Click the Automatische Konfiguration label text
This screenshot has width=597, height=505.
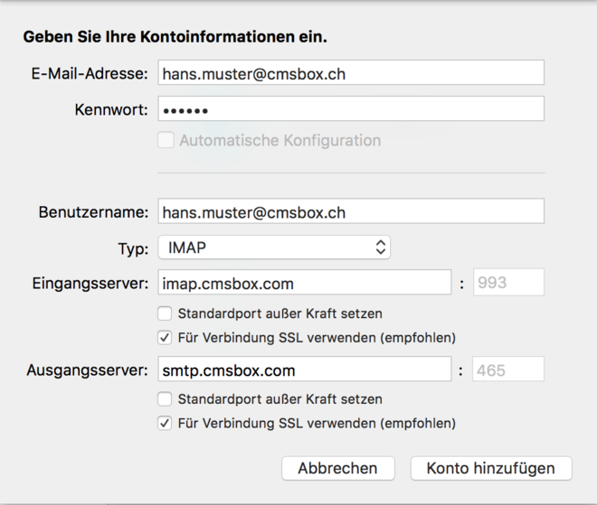[280, 140]
